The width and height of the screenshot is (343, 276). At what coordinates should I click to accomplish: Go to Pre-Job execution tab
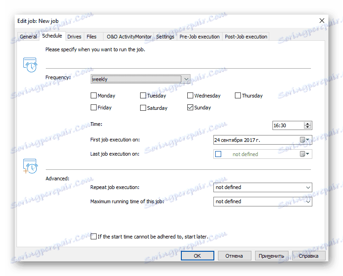click(199, 37)
